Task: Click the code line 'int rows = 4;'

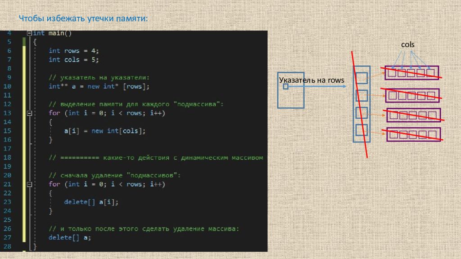Action: click(74, 51)
